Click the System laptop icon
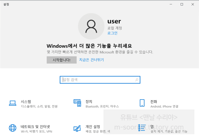The width and height of the screenshot is (199, 140). 12,103
